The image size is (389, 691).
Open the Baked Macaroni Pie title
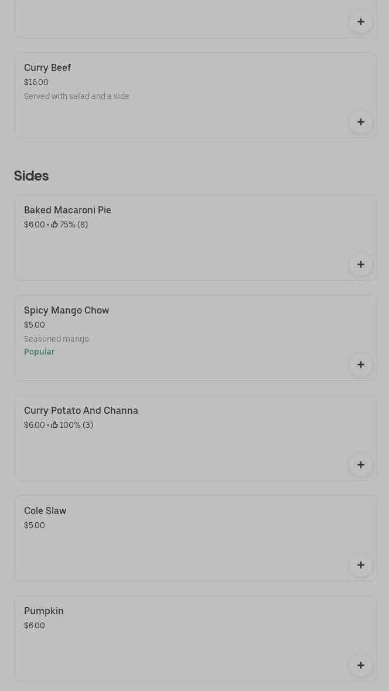coord(67,210)
